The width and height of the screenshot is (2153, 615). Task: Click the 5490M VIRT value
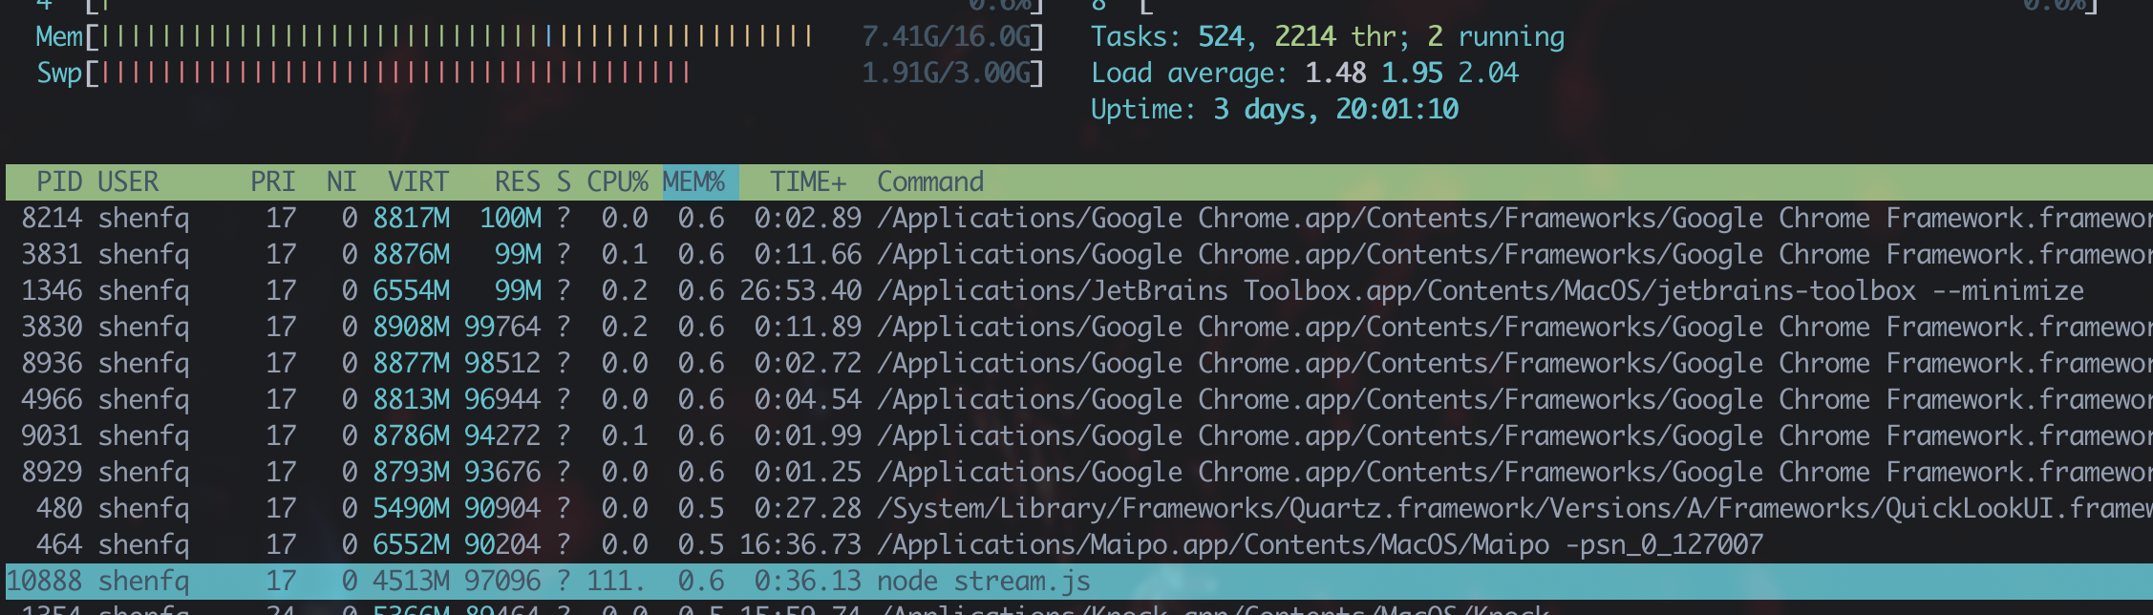point(411,508)
